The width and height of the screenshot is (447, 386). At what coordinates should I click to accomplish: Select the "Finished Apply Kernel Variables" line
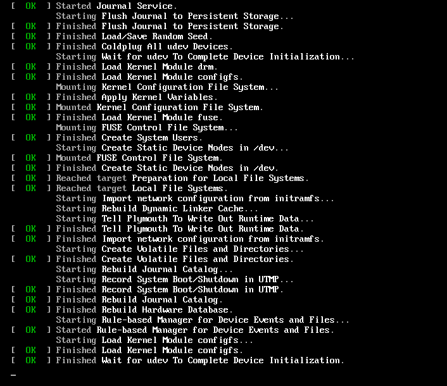(137, 97)
